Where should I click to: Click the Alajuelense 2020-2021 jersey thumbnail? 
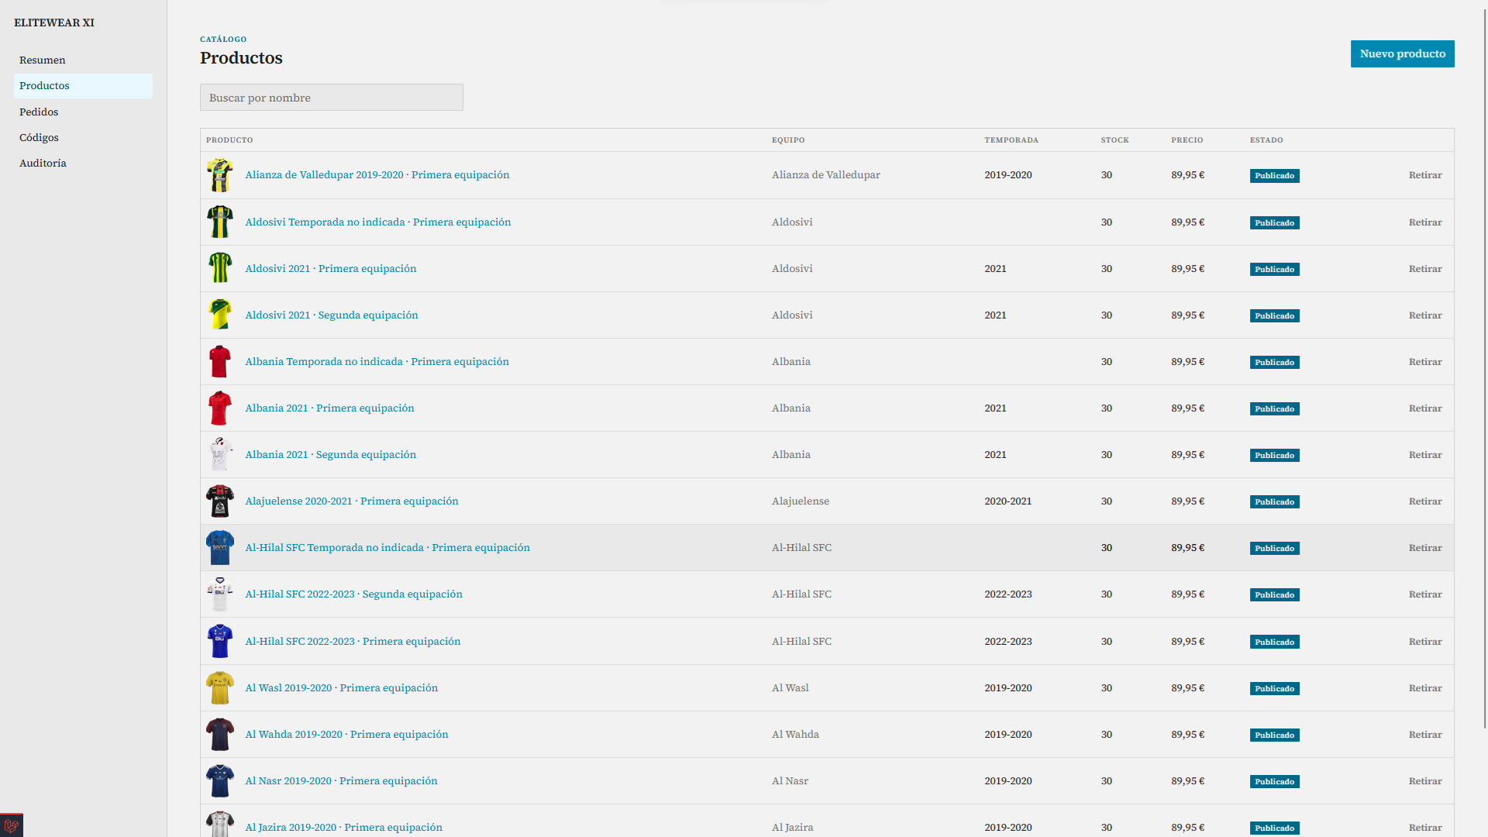220,501
